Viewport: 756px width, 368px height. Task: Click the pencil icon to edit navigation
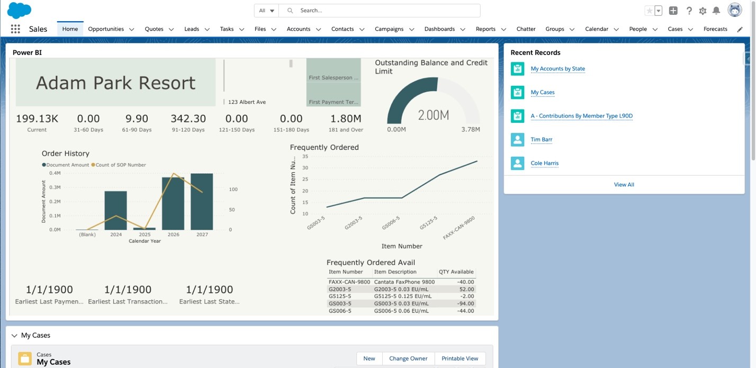tap(740, 30)
